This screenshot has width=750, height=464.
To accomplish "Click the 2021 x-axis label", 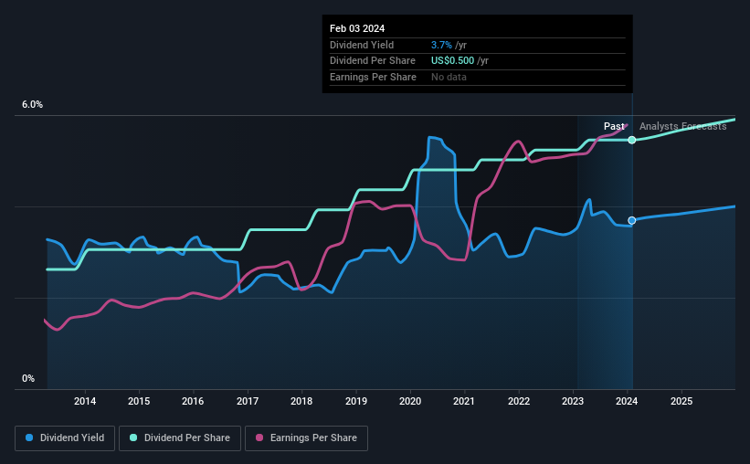I will [464, 401].
